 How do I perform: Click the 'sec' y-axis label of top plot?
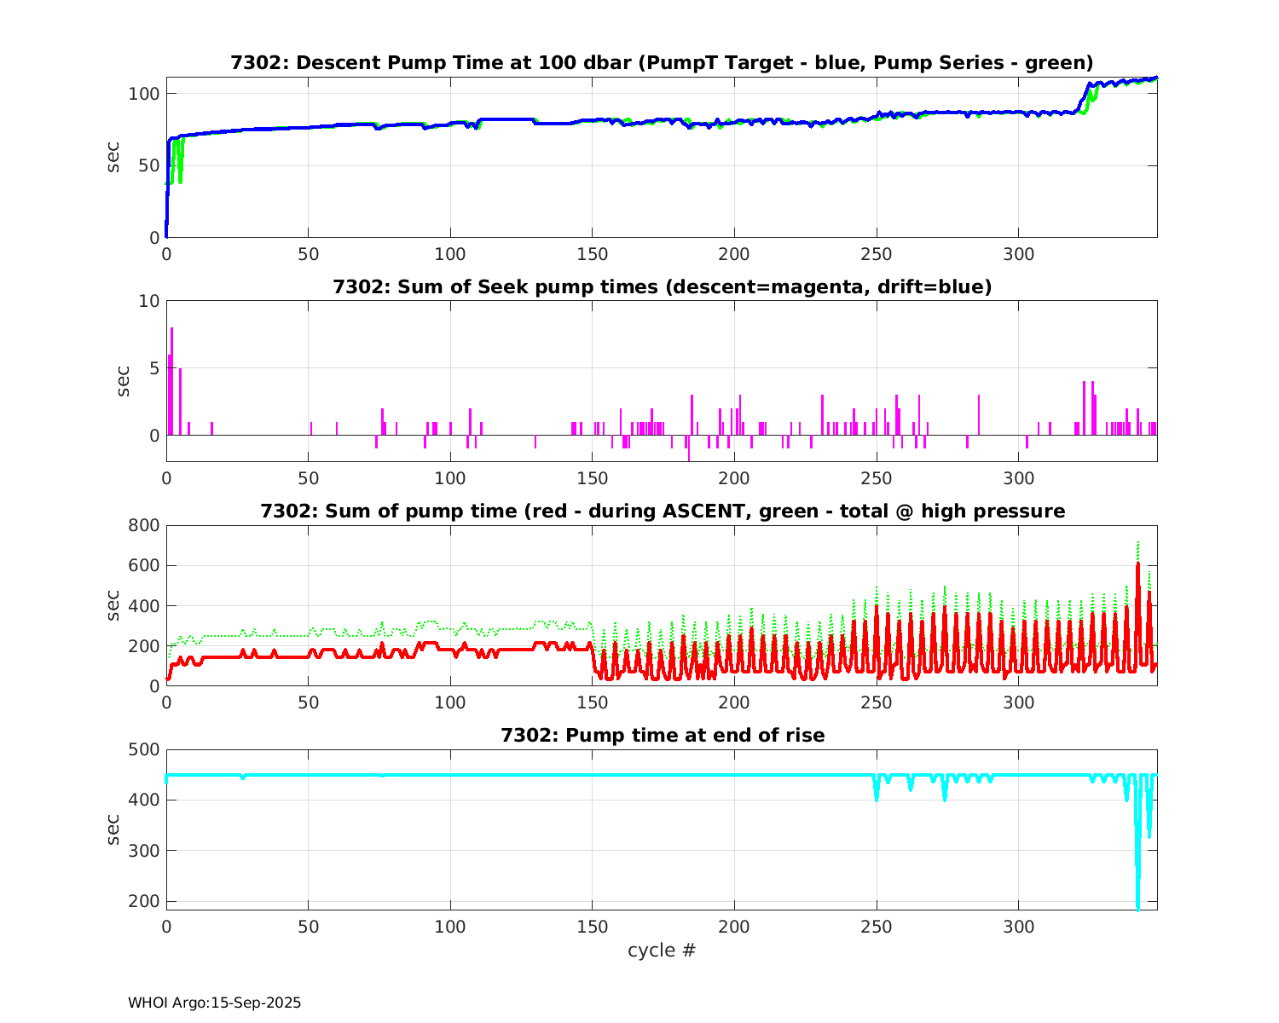pos(113,158)
